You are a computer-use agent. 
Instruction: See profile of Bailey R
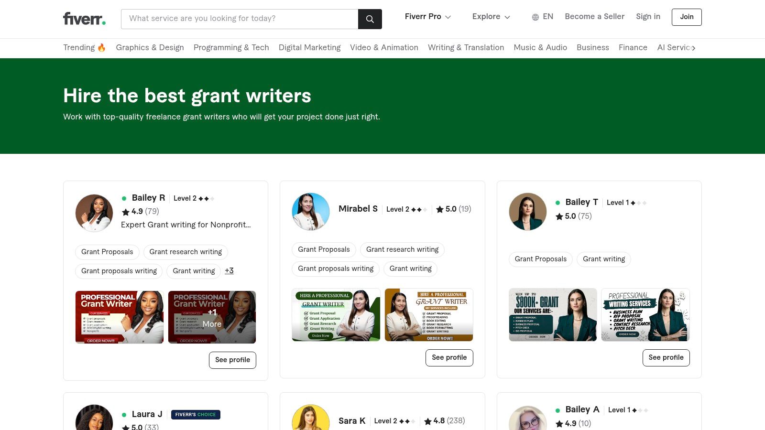(x=232, y=360)
